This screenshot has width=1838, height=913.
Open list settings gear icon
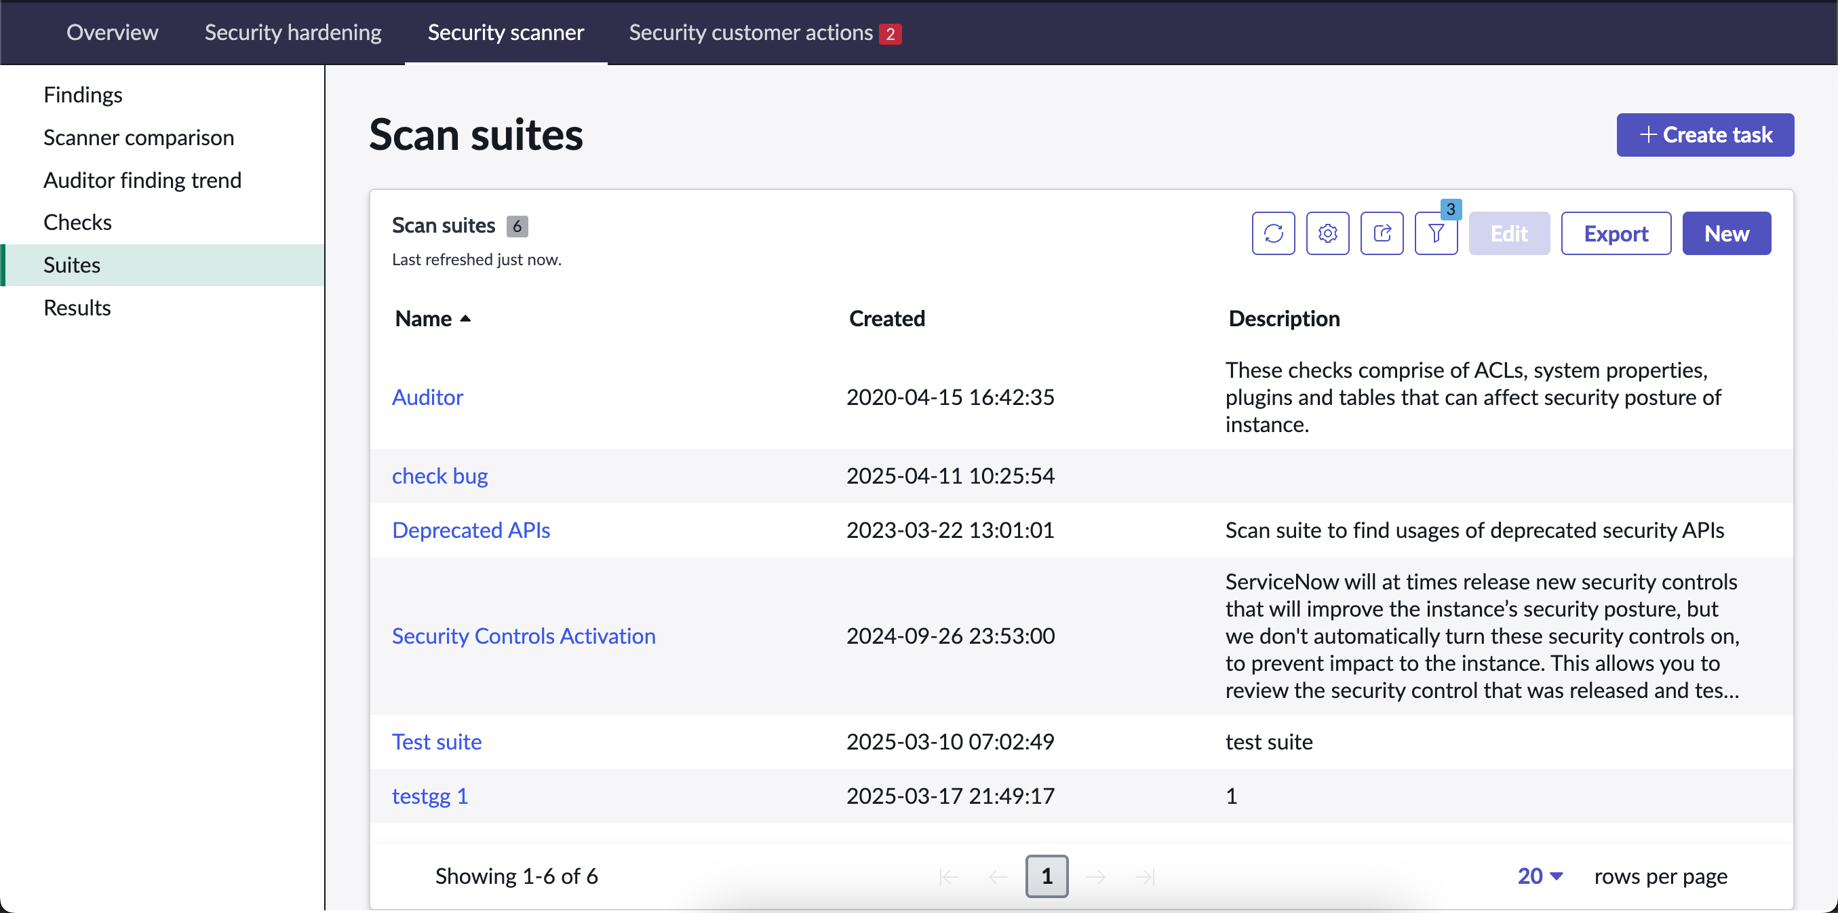1327,233
